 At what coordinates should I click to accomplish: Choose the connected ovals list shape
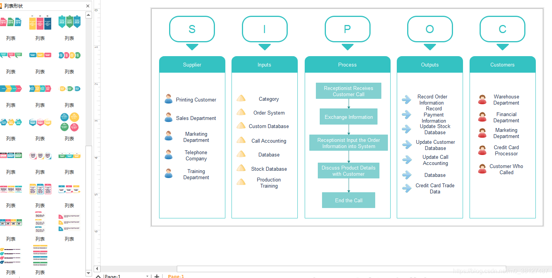coord(69,89)
